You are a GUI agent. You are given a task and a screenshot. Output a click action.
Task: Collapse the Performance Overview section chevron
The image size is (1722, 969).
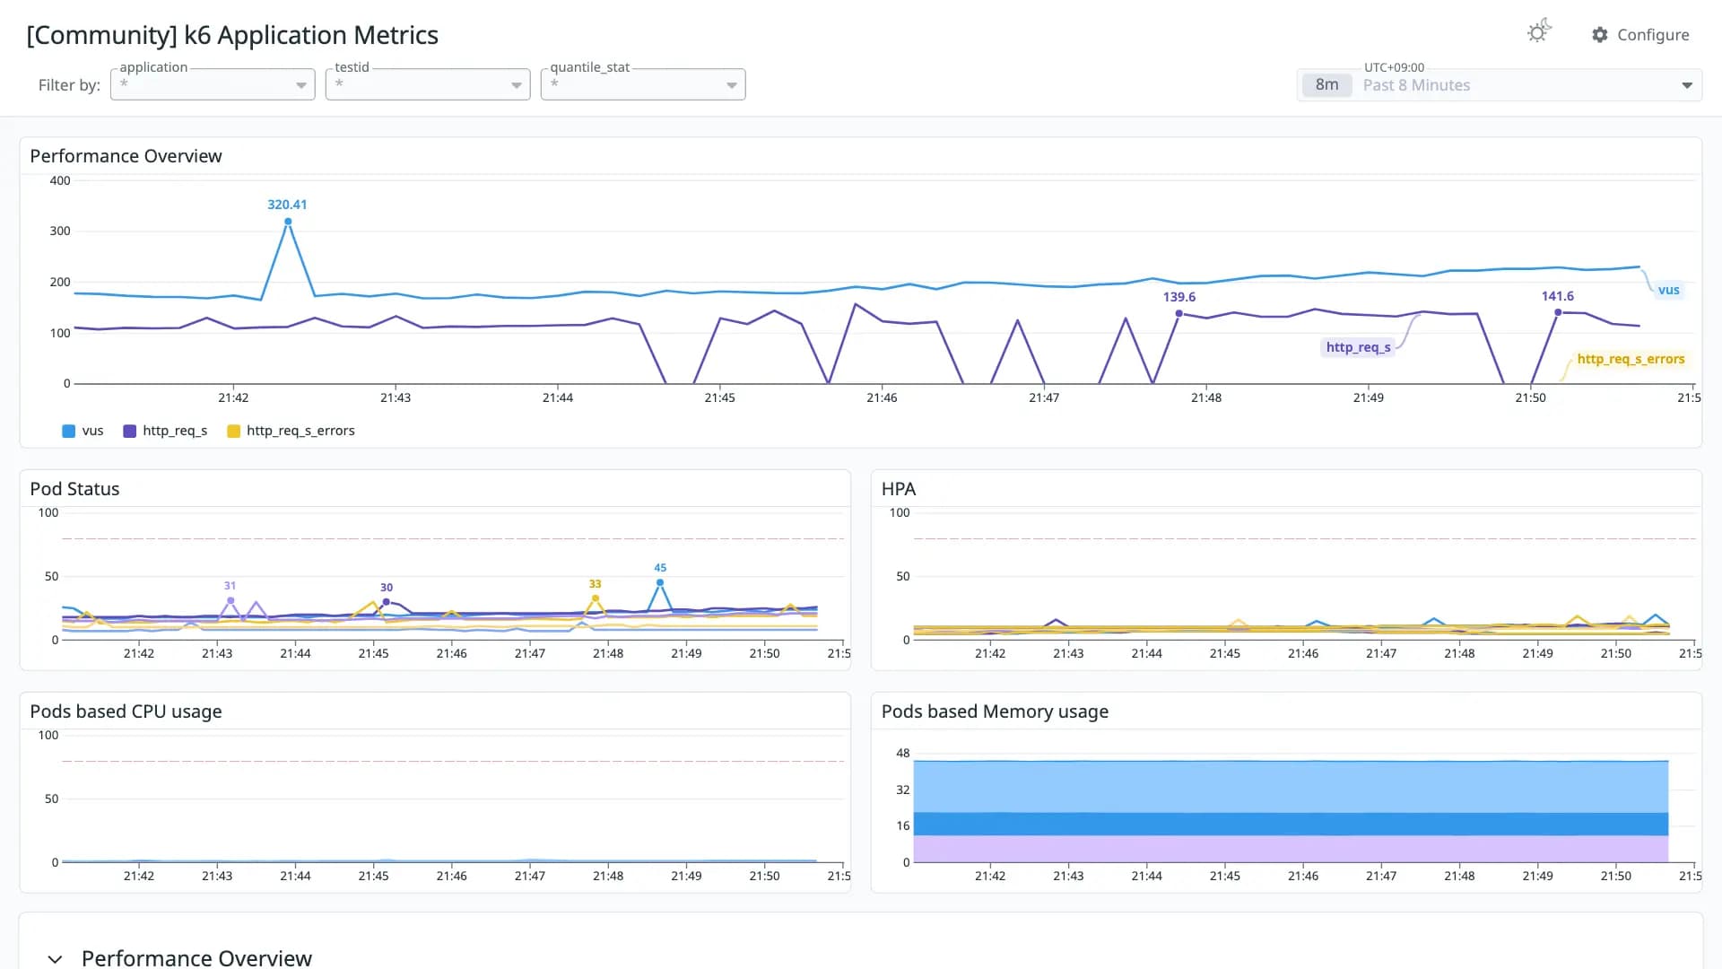55,959
